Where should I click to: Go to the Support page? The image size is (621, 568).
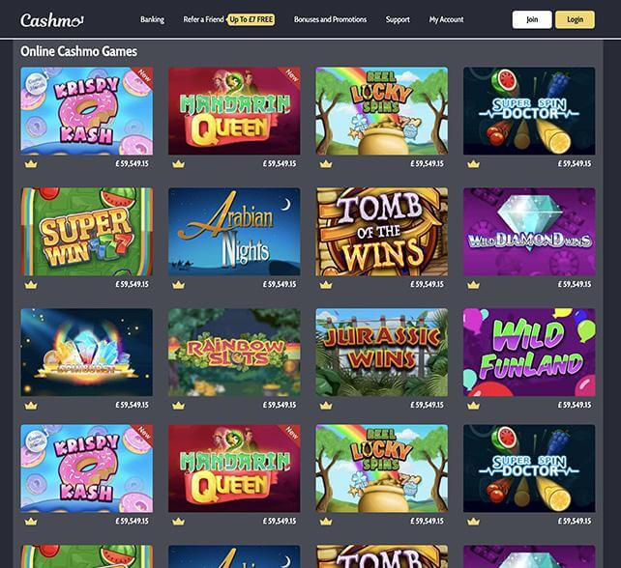(398, 19)
